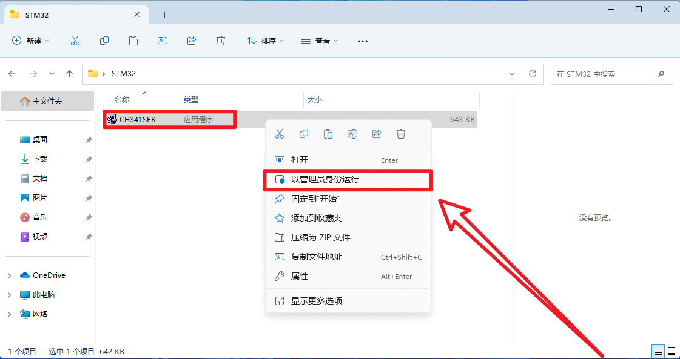The image size is (680, 359).
Task: Open the address bar history dropdown
Action: (x=512, y=74)
